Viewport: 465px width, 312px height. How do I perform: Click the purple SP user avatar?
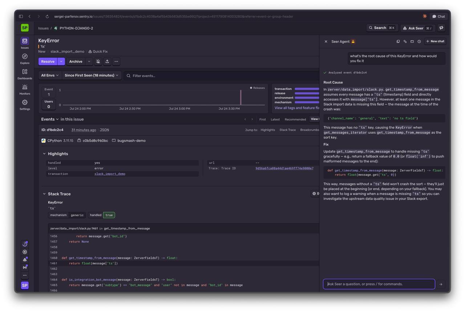point(25,285)
